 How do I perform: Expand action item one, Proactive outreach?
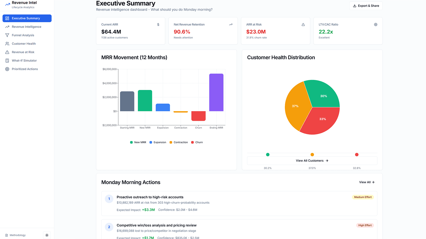click(x=239, y=203)
